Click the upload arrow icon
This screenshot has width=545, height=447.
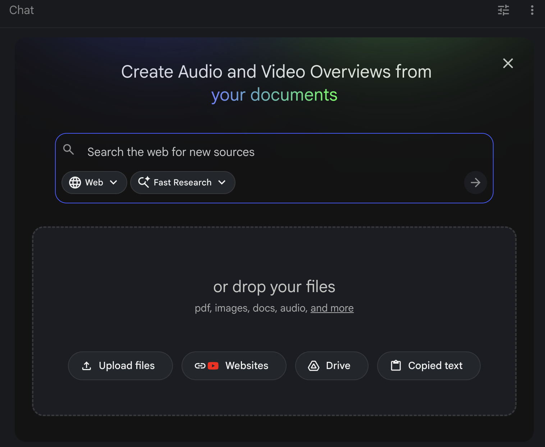pyautogui.click(x=87, y=366)
